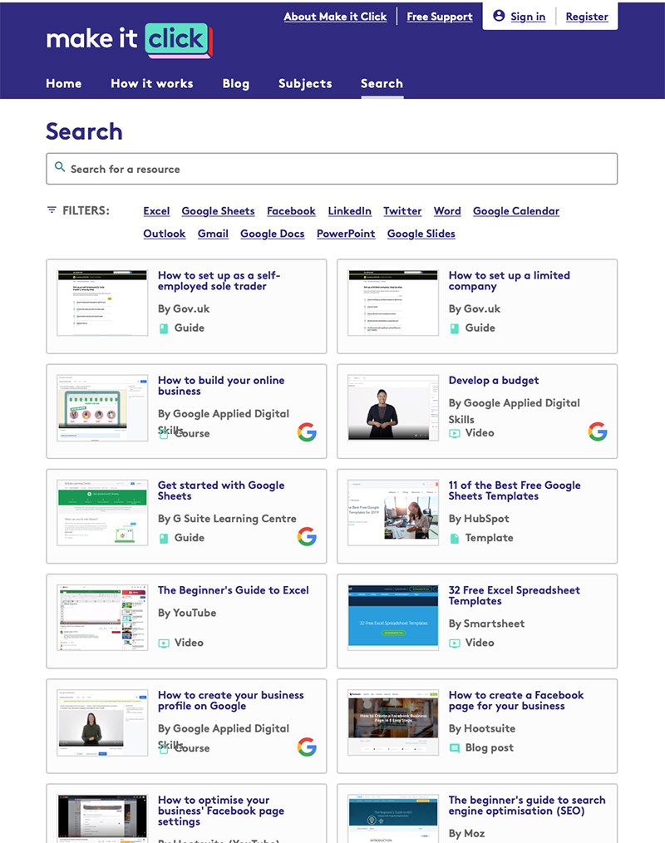Click the 32 Free Excel Spreadsheet Templates thumbnail
Viewport: 665px width, 843px height.
click(x=393, y=618)
